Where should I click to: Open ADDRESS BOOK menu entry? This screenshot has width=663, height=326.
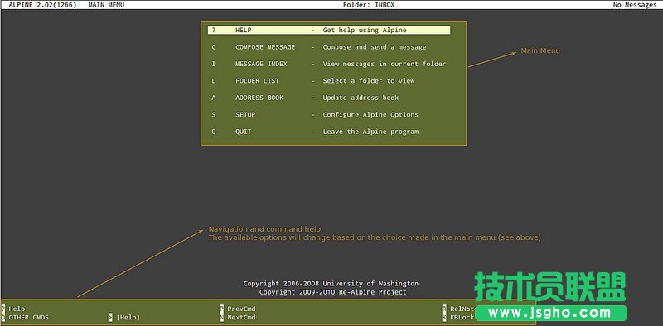coord(259,98)
